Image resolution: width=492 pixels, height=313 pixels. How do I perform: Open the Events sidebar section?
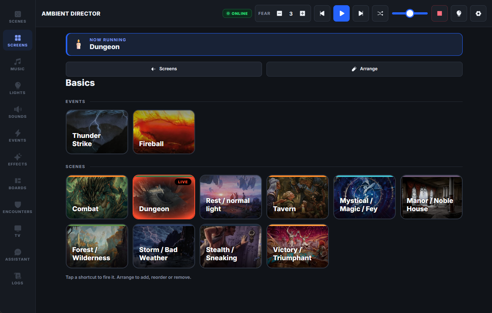[17, 135]
